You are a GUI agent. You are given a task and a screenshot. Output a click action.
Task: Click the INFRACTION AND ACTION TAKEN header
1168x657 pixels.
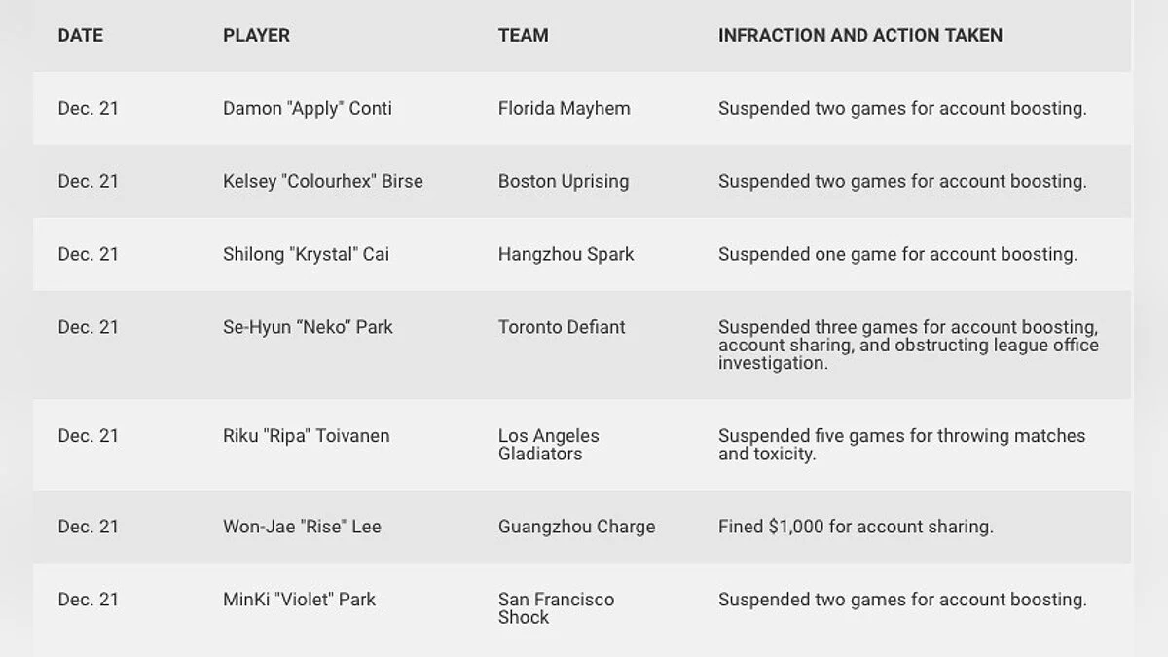pyautogui.click(x=859, y=36)
